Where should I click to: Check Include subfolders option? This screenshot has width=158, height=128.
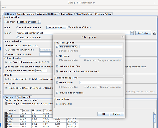(x=69, y=27)
